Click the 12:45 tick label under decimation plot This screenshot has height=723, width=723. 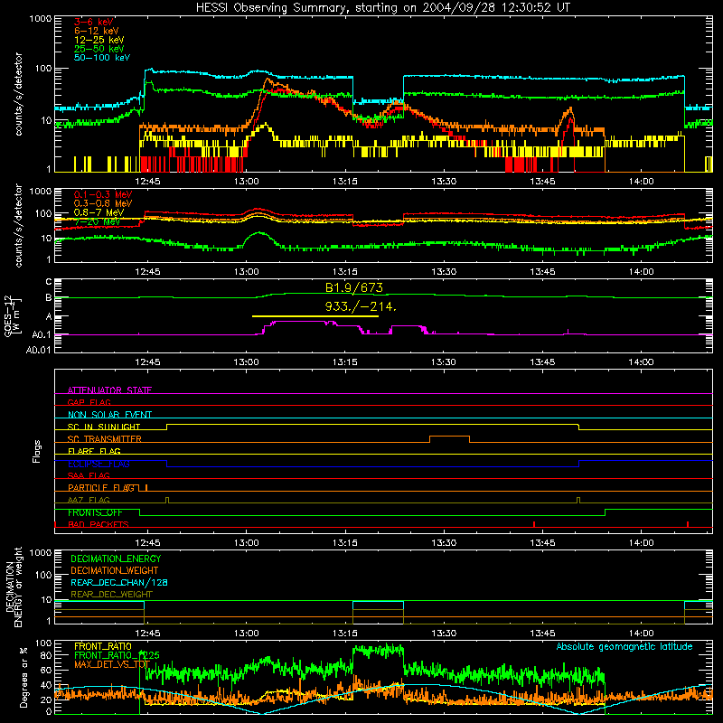point(147,634)
